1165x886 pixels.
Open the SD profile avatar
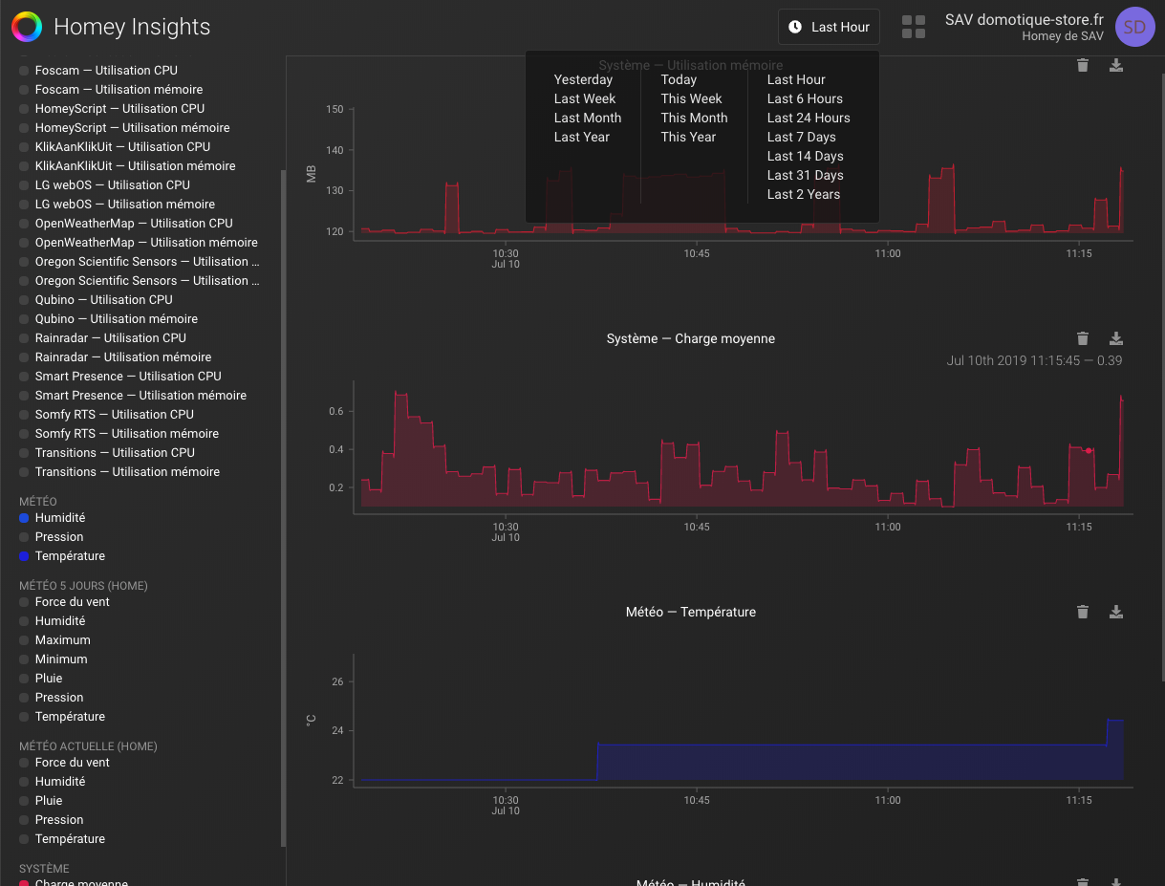pyautogui.click(x=1134, y=27)
